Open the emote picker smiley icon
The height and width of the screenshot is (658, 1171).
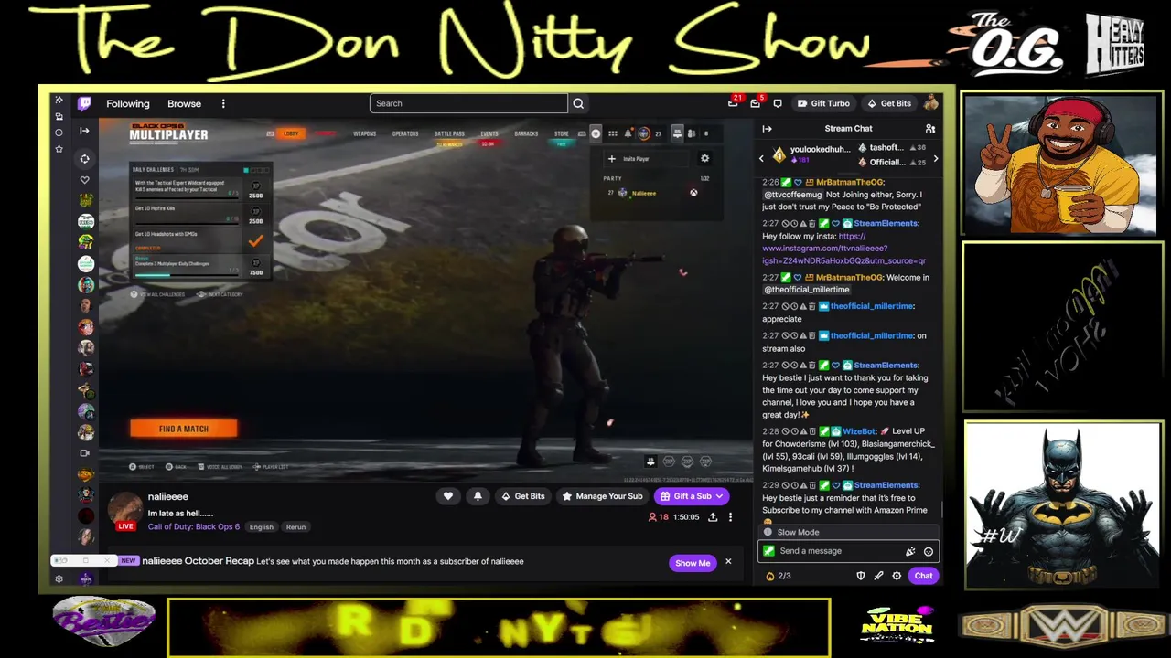[x=929, y=551]
